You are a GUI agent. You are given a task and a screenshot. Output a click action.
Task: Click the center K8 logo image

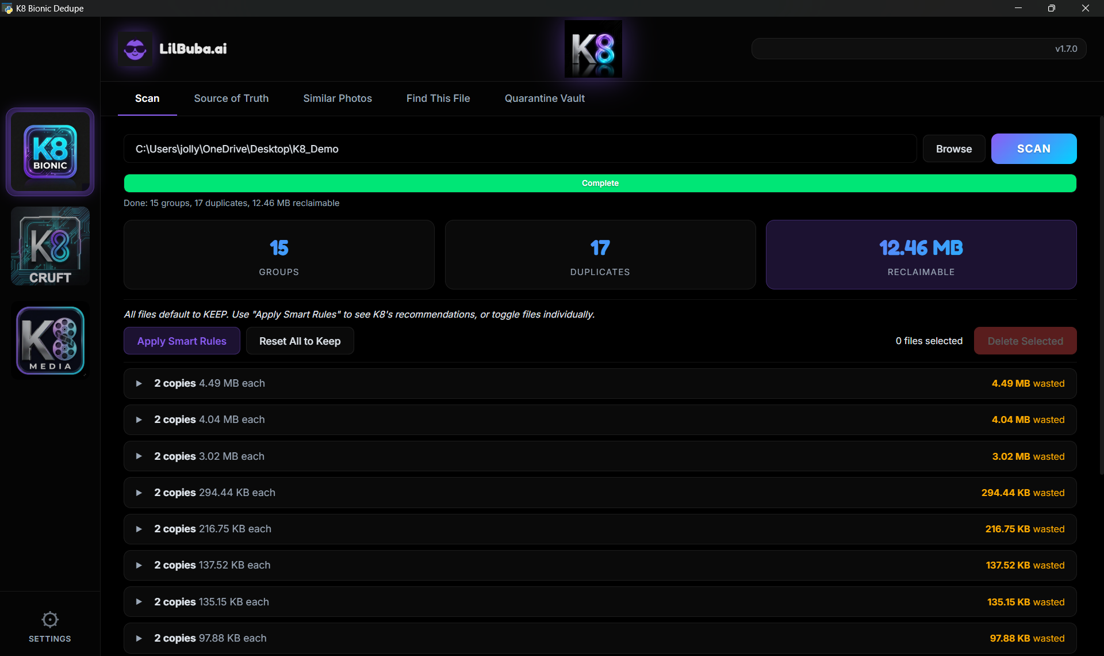coord(593,49)
